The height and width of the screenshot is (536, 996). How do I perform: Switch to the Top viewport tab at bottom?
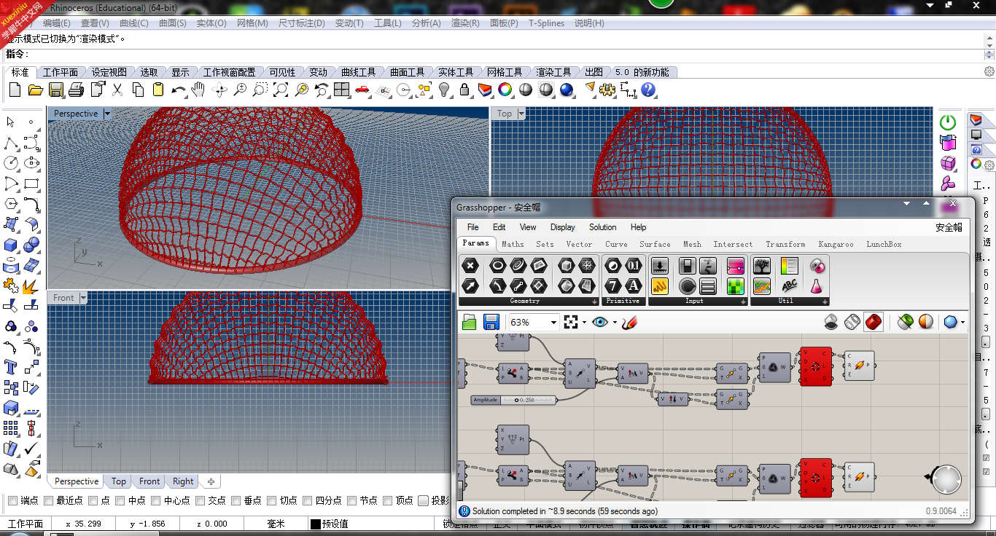point(119,481)
